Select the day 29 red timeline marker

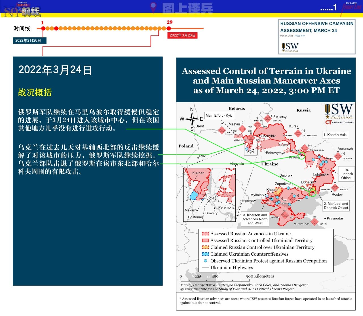169,28
